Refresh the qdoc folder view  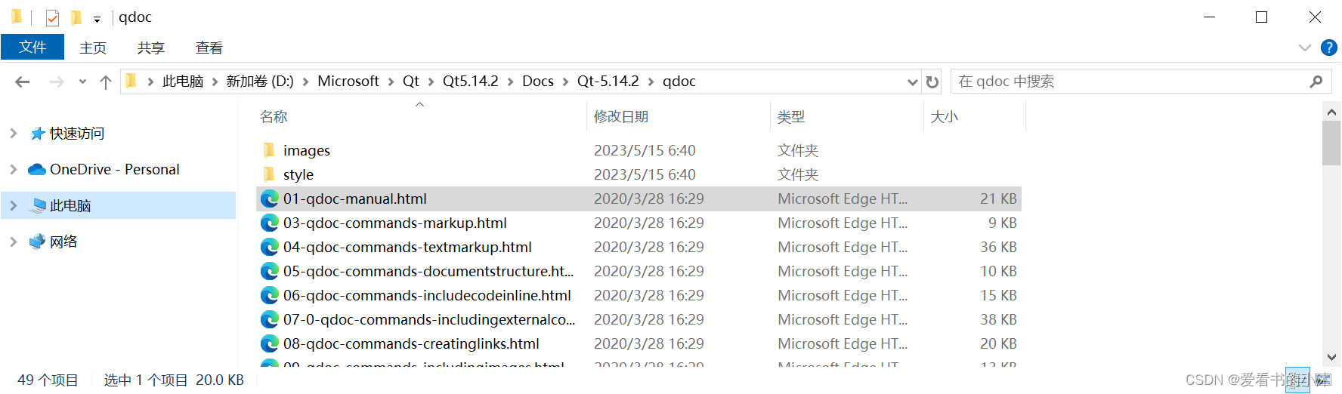click(x=932, y=82)
